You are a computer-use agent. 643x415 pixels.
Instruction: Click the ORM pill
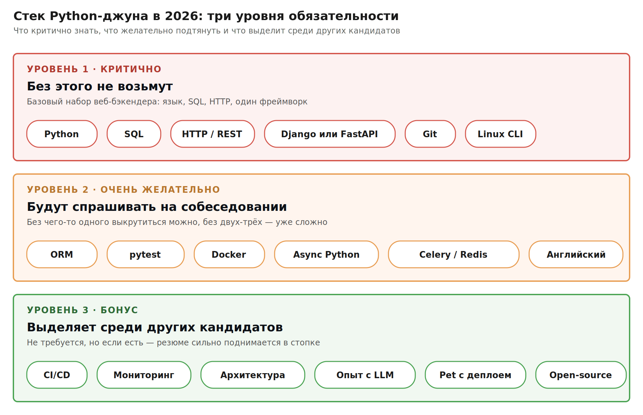coord(62,254)
